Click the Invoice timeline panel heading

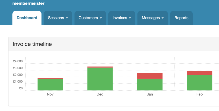[32, 44]
